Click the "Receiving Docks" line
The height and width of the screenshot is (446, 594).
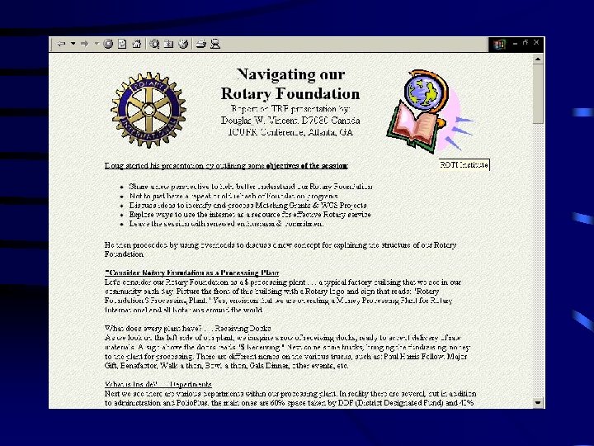(x=188, y=329)
